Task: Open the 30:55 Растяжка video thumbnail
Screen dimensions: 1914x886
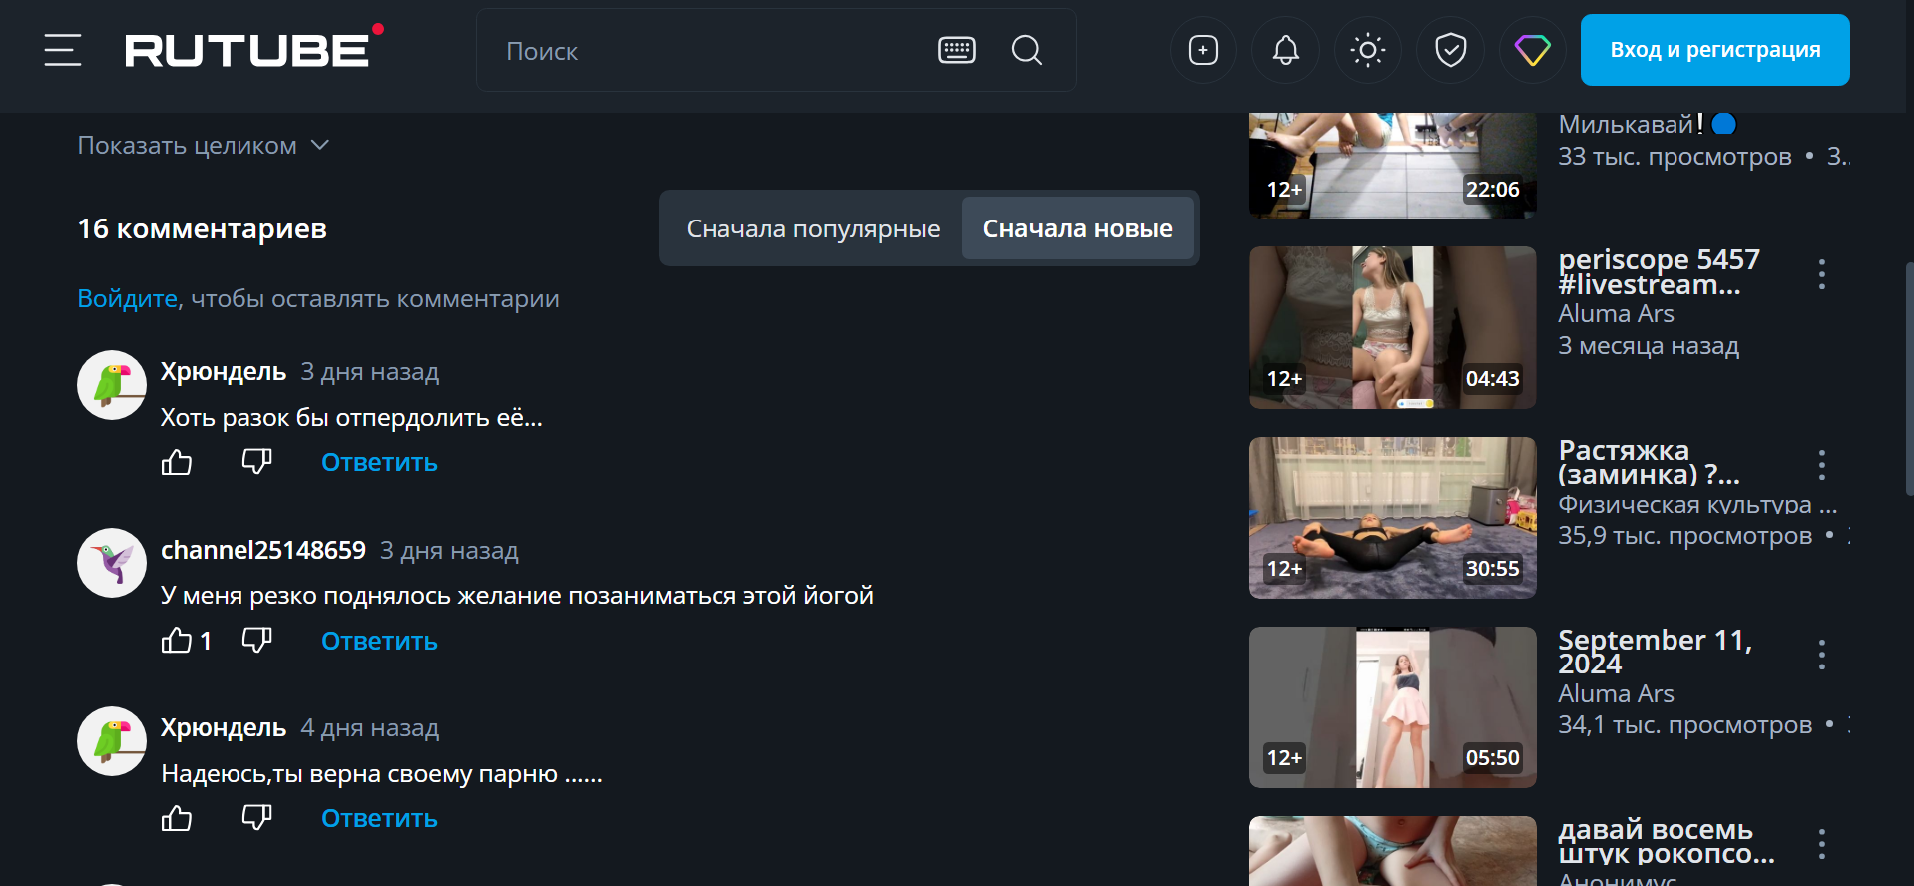Action: click(1393, 518)
